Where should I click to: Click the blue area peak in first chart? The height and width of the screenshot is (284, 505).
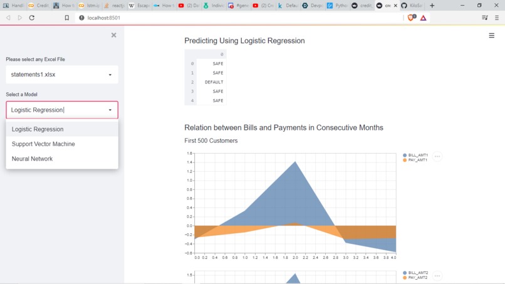coord(295,163)
